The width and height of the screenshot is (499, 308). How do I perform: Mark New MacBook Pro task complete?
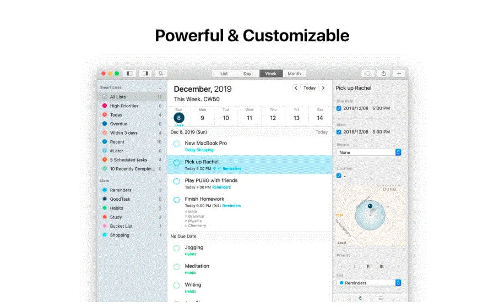pyautogui.click(x=176, y=144)
